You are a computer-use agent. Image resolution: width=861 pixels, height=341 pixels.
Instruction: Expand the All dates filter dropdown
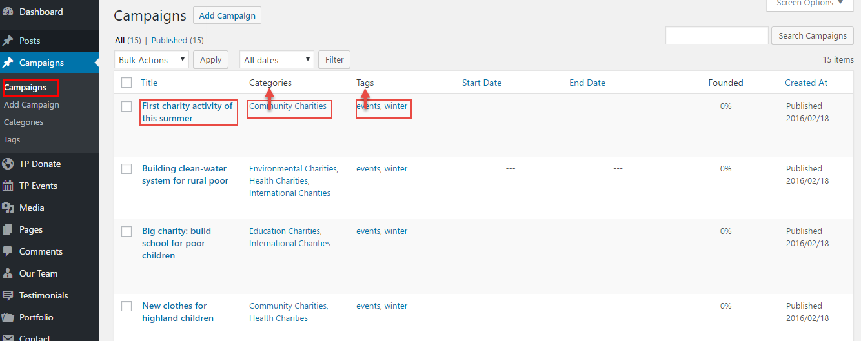[x=276, y=60]
